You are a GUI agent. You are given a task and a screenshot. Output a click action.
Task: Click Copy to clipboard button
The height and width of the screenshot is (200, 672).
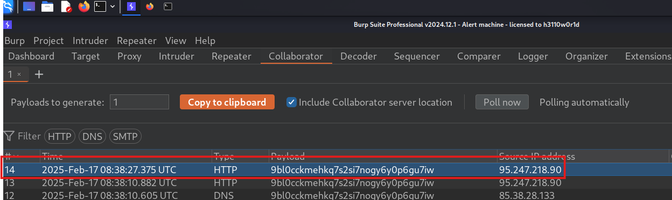point(227,102)
